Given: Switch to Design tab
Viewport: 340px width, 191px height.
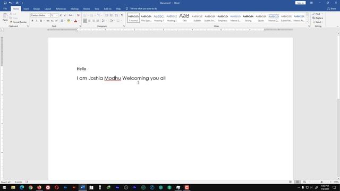Looking at the screenshot, I should click(x=37, y=9).
